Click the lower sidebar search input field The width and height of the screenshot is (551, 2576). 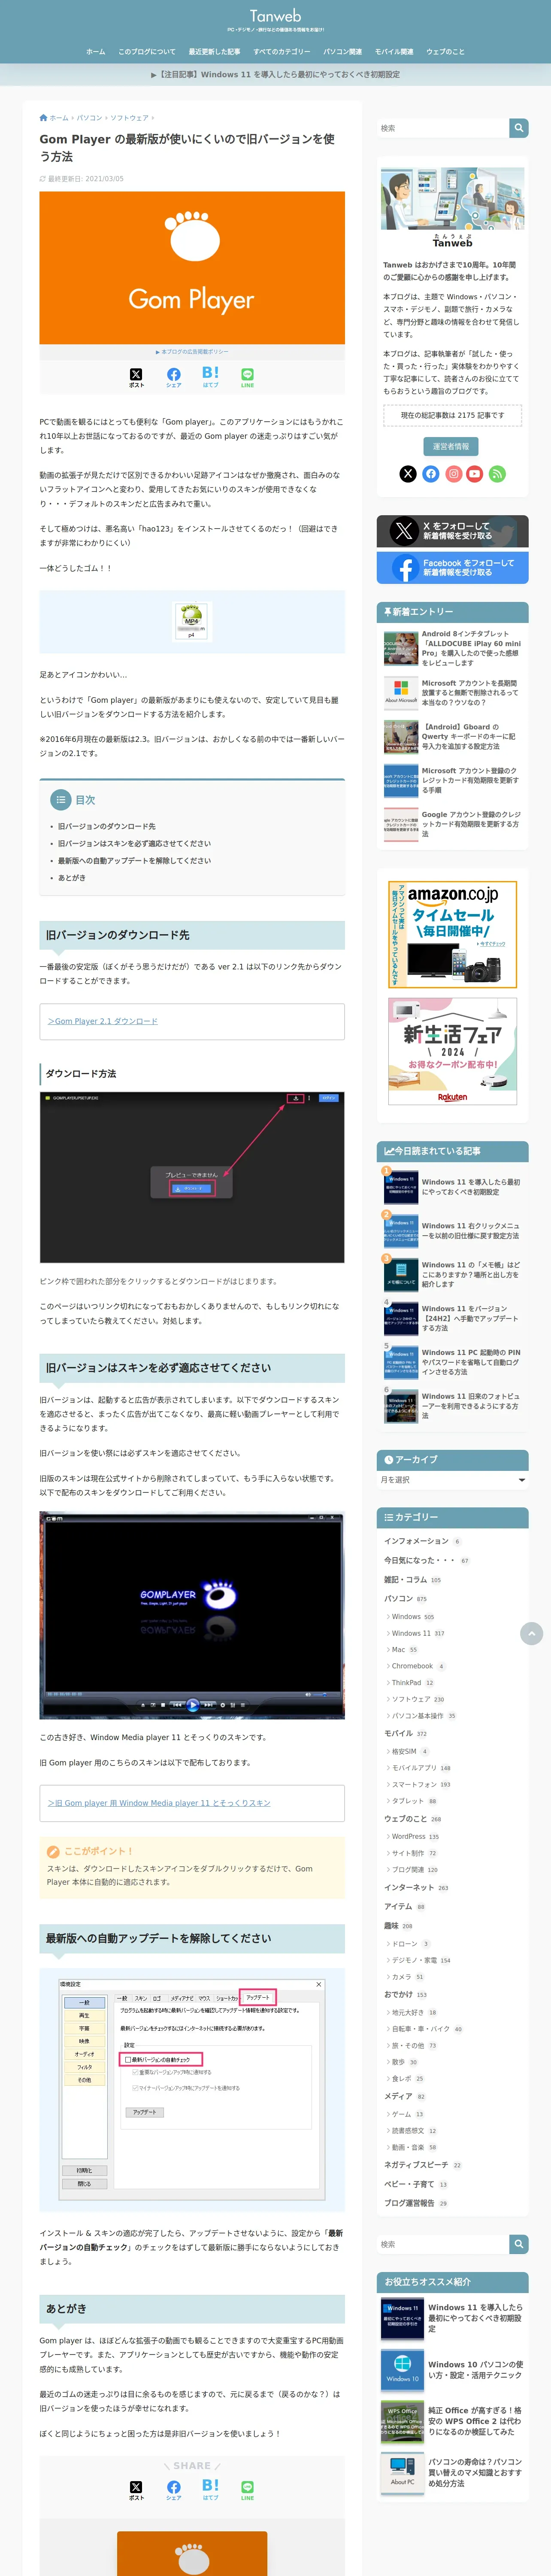pyautogui.click(x=443, y=2244)
